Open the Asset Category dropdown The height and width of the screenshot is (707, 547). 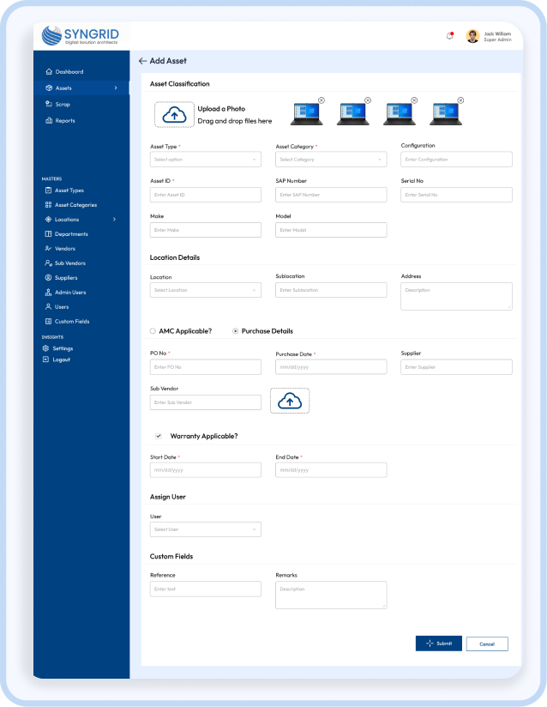click(x=331, y=160)
